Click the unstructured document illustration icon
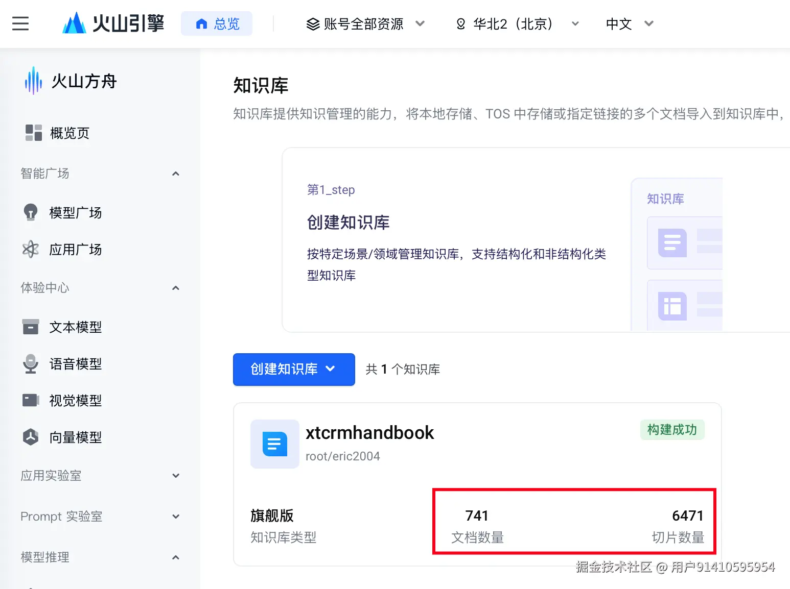This screenshot has height=589, width=790. coord(672,243)
